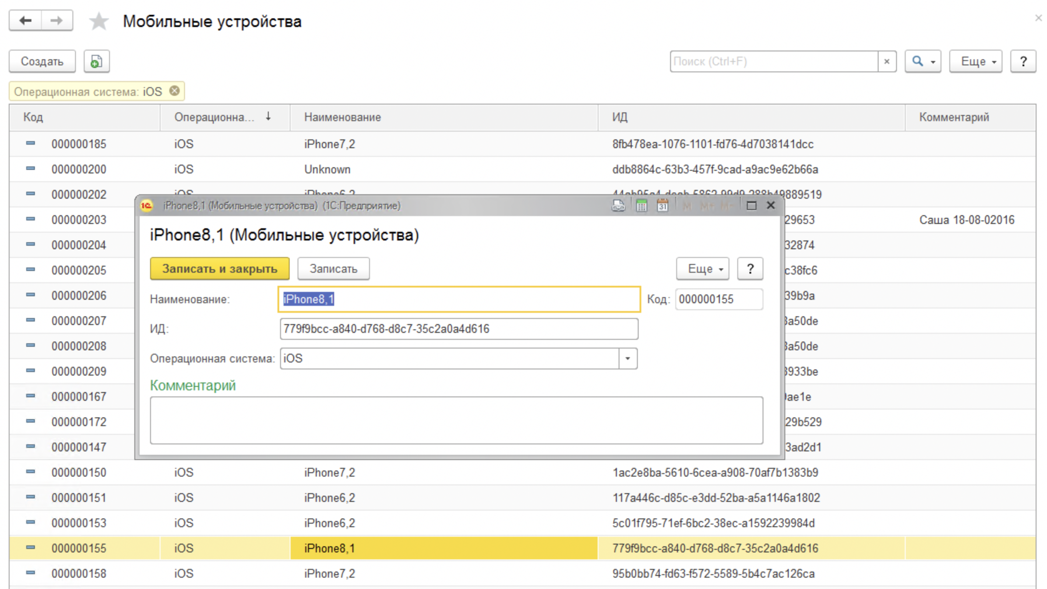Viewport: 1047px width, 589px height.
Task: Click the M+ memory button in dialog titlebar
Action: point(707,205)
